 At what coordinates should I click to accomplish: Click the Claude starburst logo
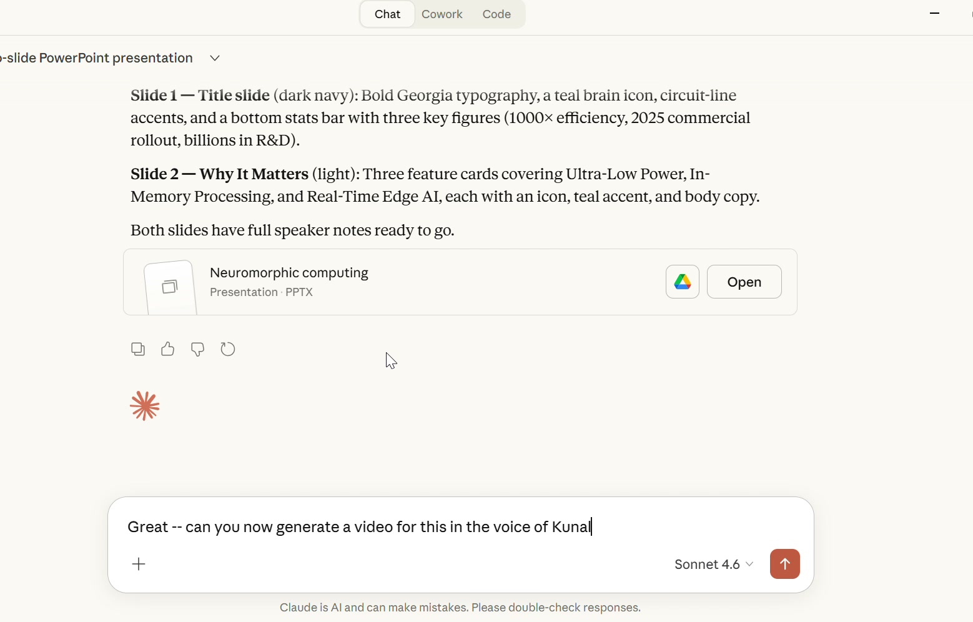145,406
